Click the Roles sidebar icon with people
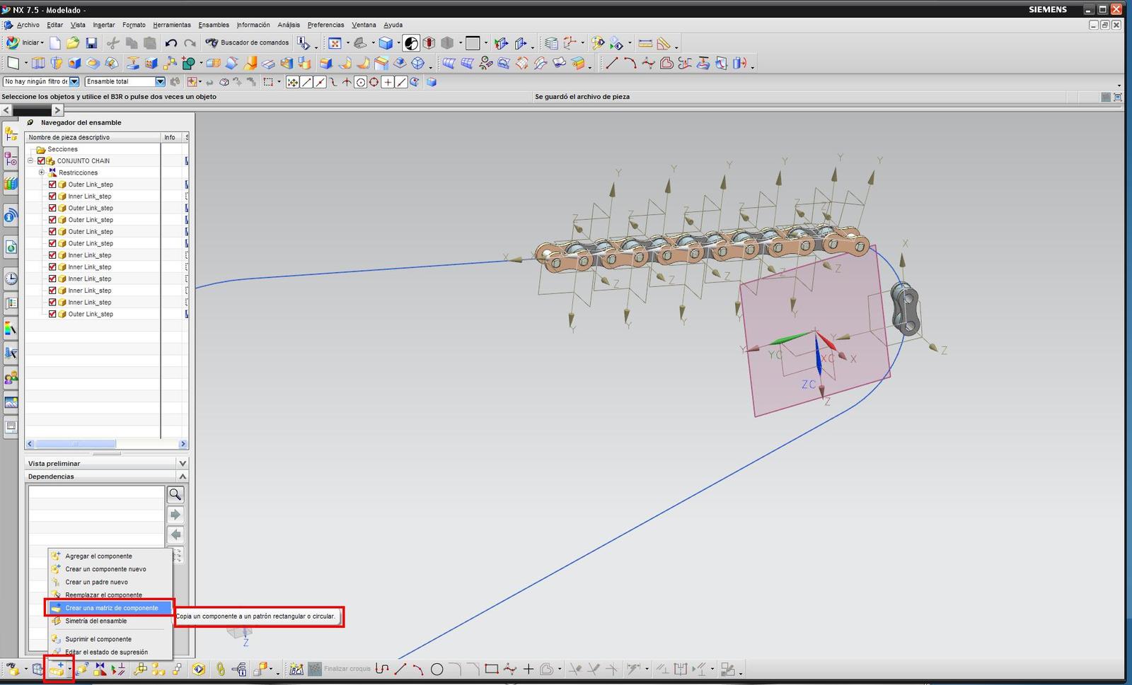This screenshot has width=1132, height=685. (11, 377)
